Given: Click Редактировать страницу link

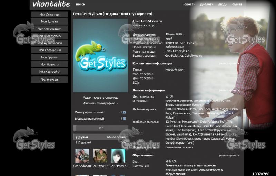Looking at the screenshot, I should pos(100,98).
